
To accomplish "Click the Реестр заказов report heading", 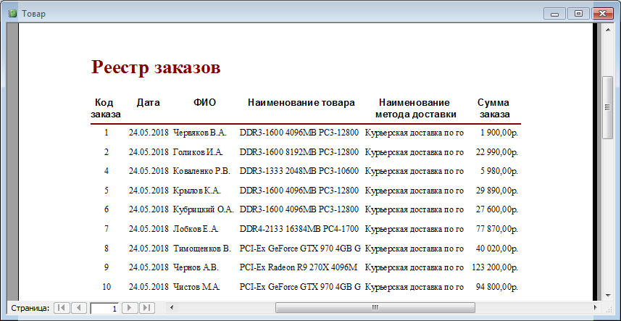I will pyautogui.click(x=155, y=67).
